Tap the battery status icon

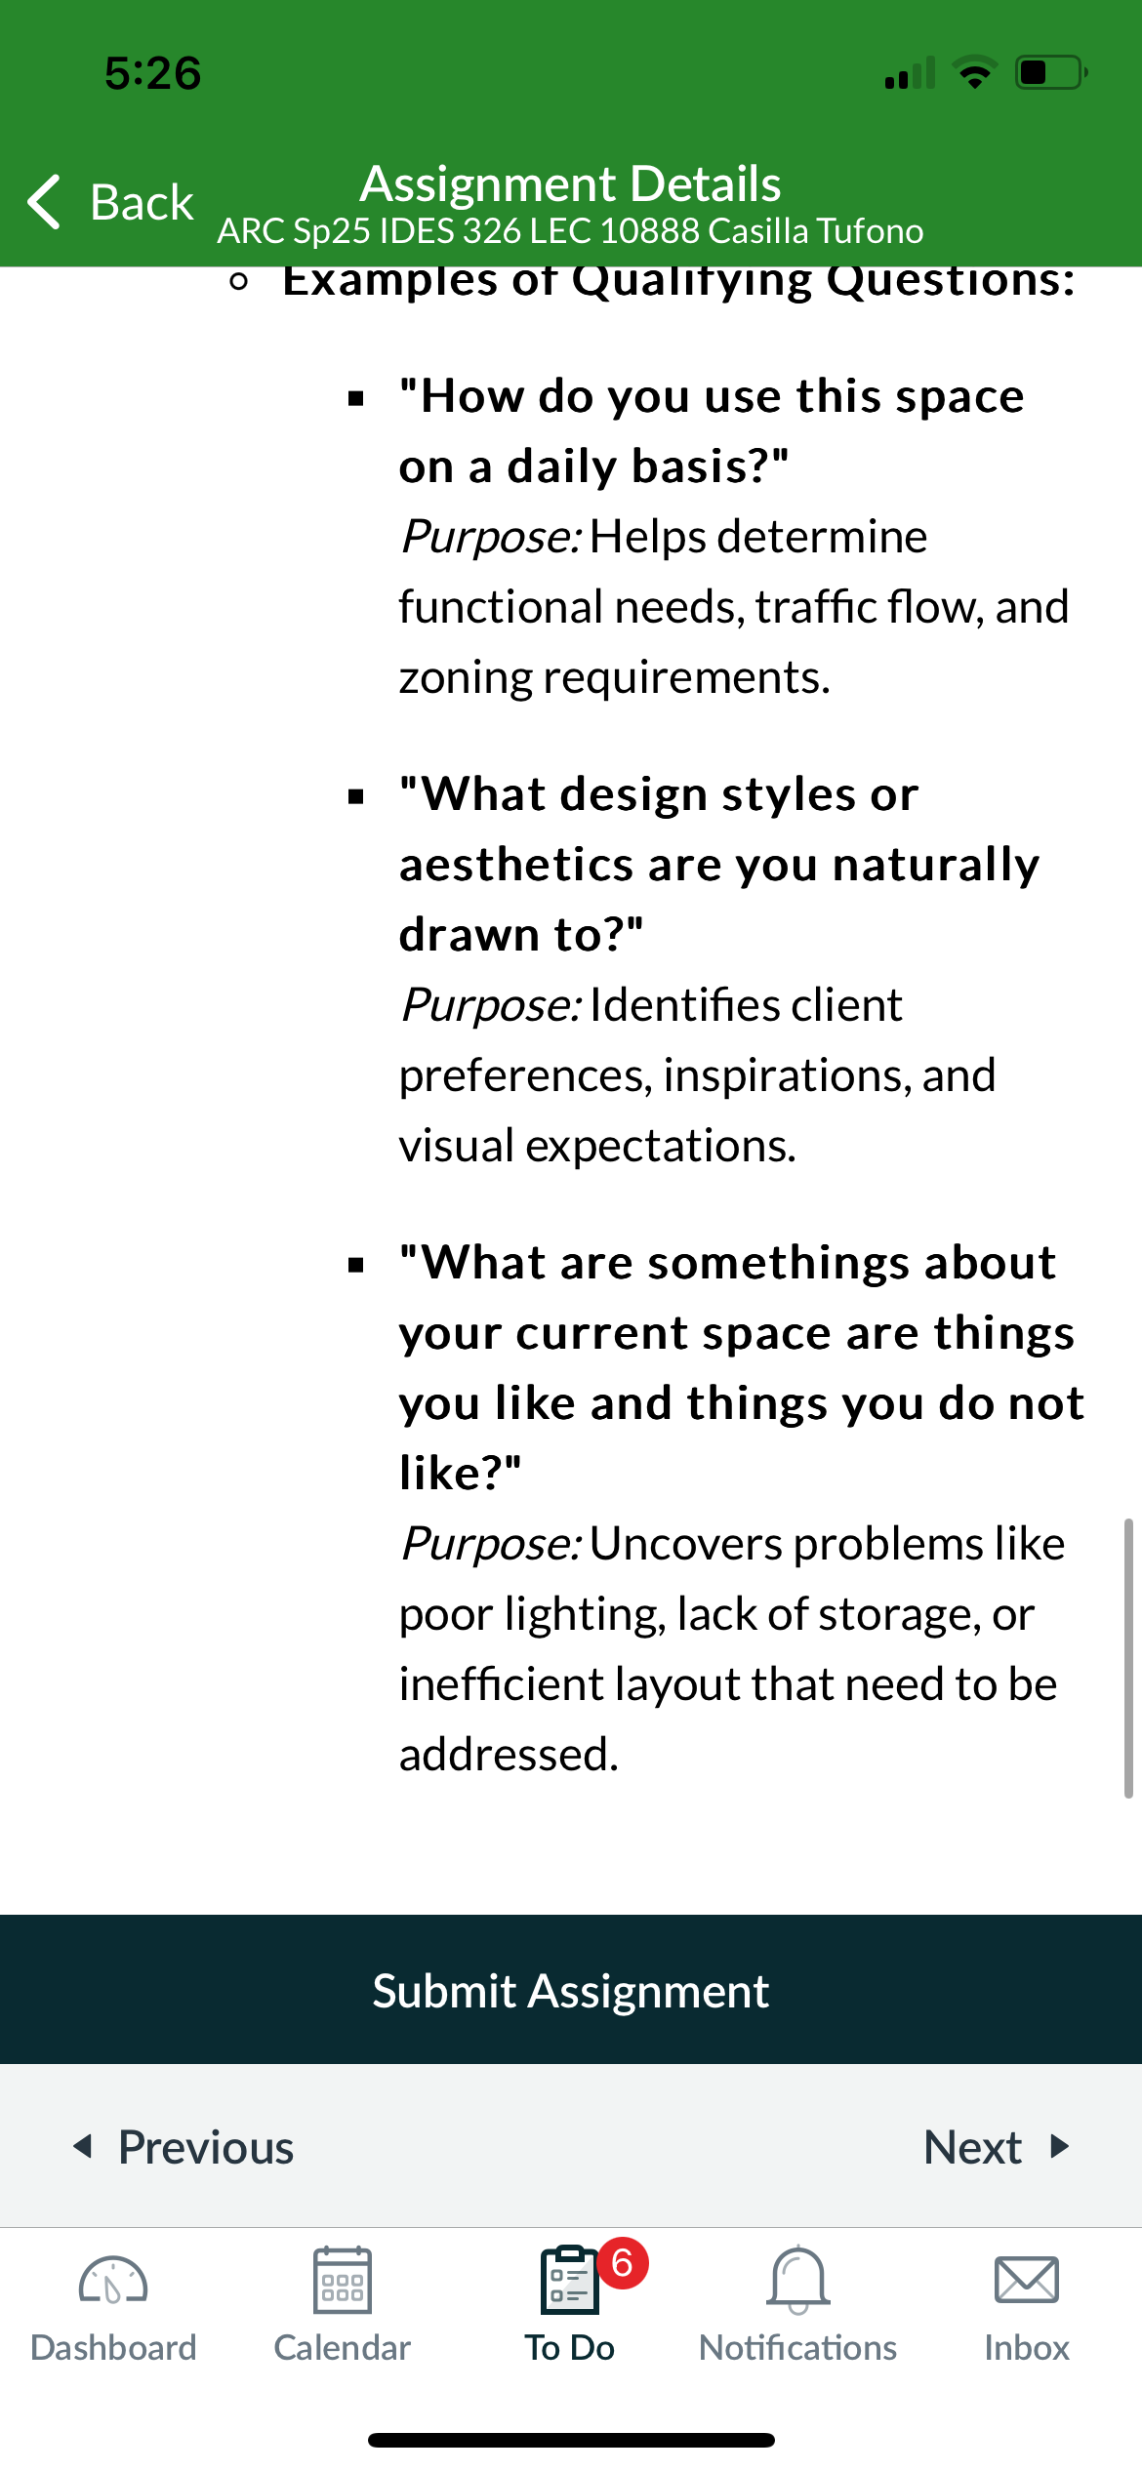tap(1051, 73)
